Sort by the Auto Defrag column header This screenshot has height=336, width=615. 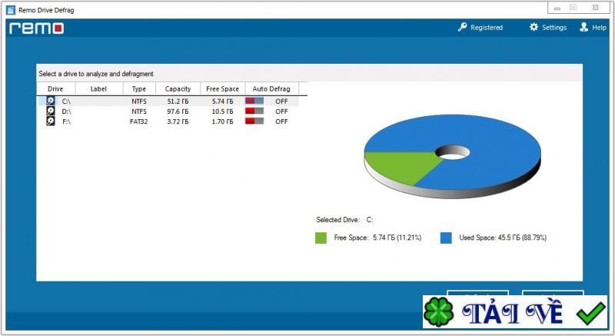tap(271, 89)
